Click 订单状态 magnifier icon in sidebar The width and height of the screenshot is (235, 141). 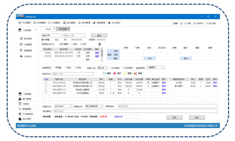pyautogui.click(x=21, y=56)
